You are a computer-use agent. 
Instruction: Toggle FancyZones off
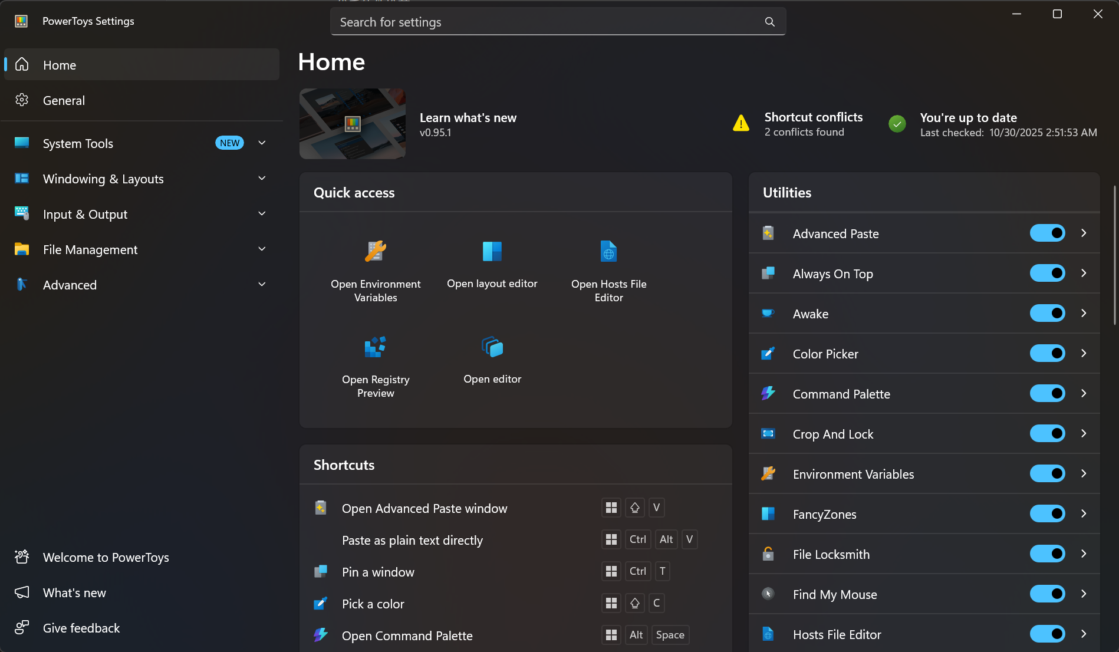pos(1047,514)
